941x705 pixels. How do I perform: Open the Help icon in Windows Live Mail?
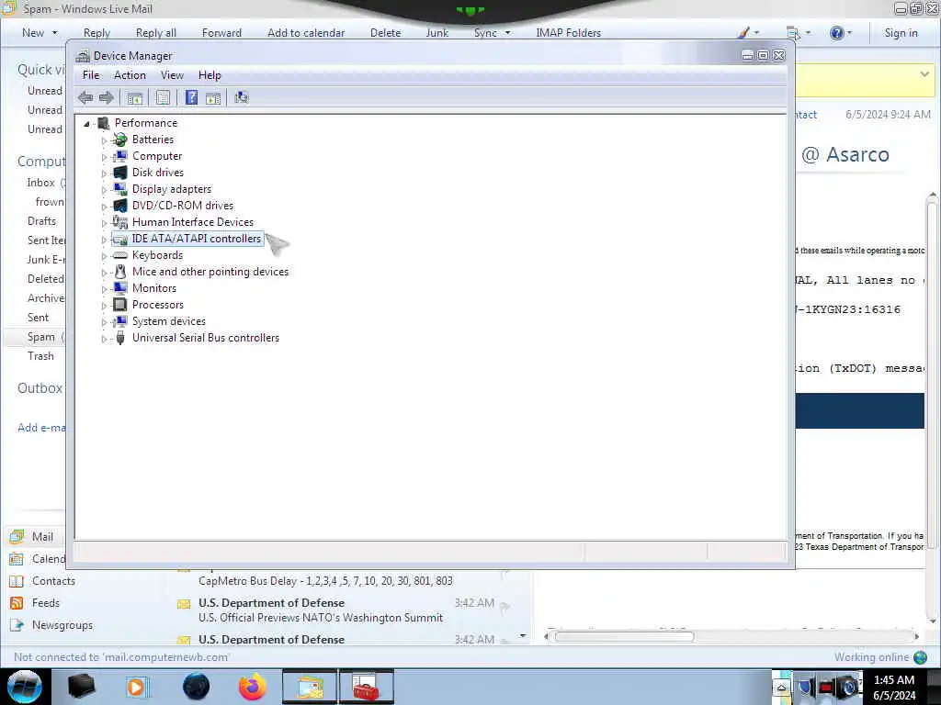point(836,33)
